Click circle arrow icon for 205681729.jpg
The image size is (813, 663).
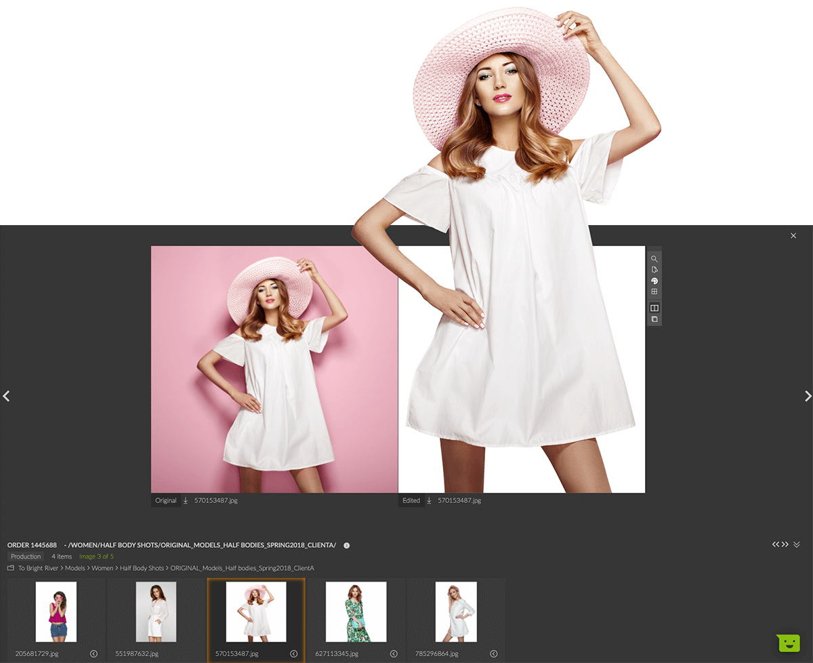point(93,654)
